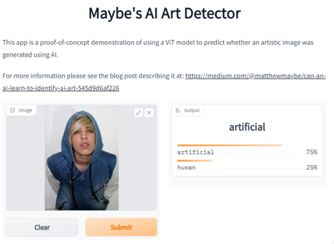Click the 25% score value
This screenshot has height=244, width=334.
coord(311,168)
